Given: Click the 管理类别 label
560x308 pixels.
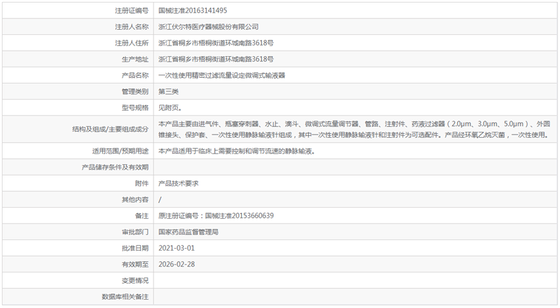Looking at the screenshot, I should pos(135,92).
